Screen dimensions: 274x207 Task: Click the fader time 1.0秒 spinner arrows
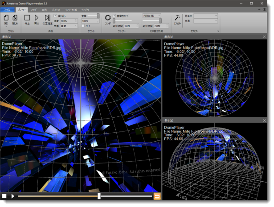[137, 26]
